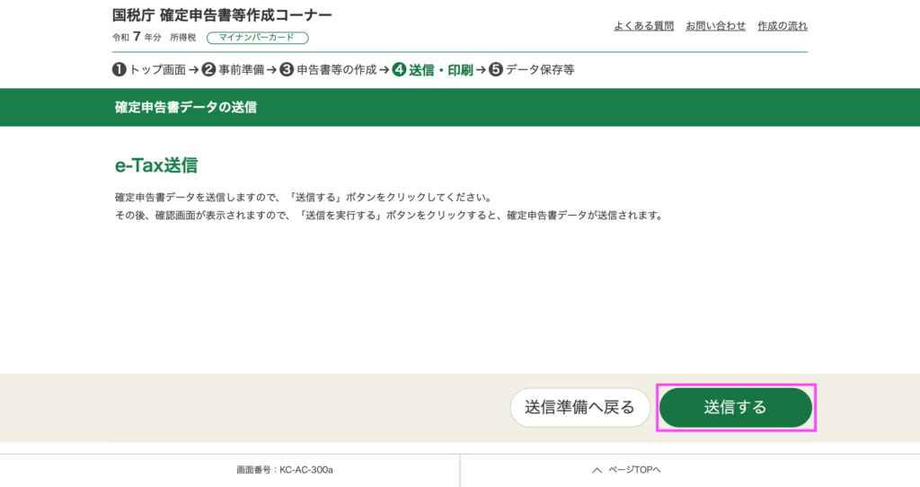The image size is (920, 487).
Task: Jump to top via ページTOPへ text
Action: click(x=634, y=470)
